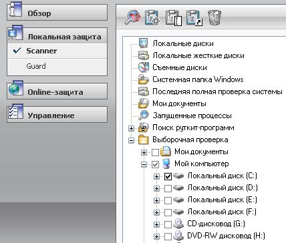Viewport: 286px width, 243px height.
Task: Start scan with the magnifier toolbar icon
Action: (132, 17)
